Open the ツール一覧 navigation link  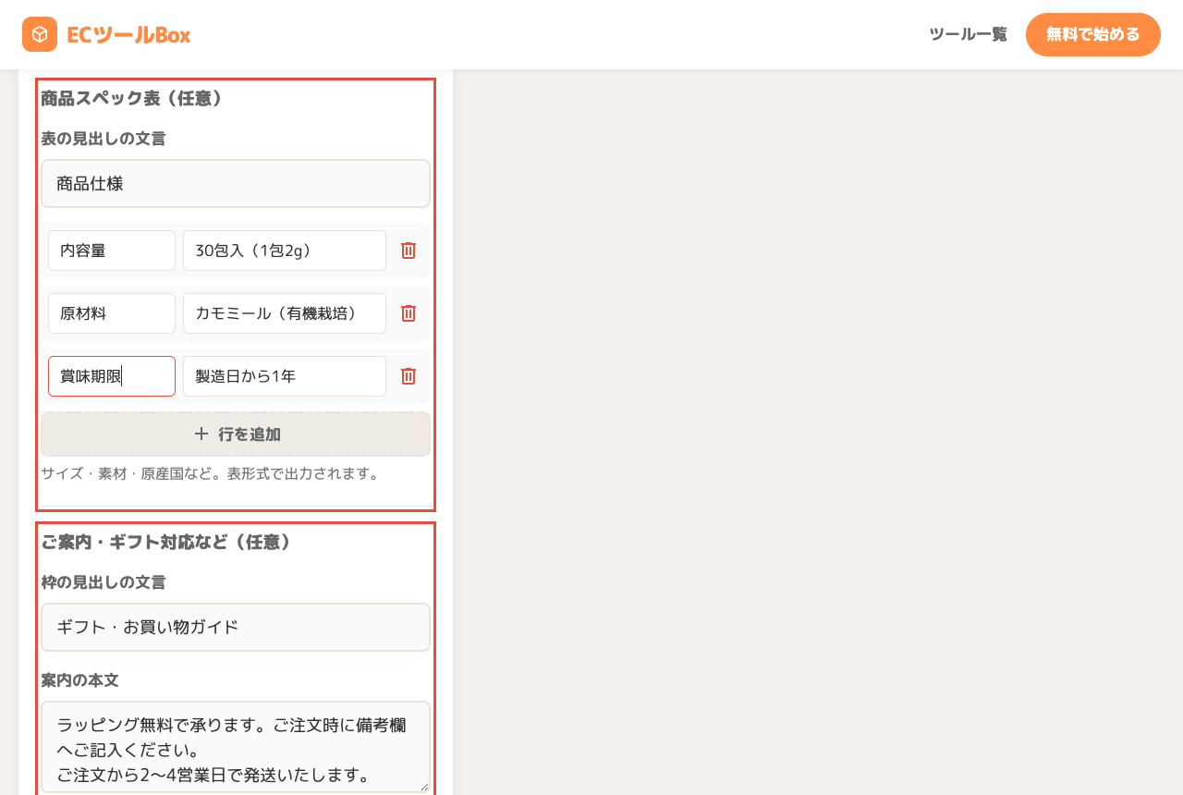(x=968, y=34)
